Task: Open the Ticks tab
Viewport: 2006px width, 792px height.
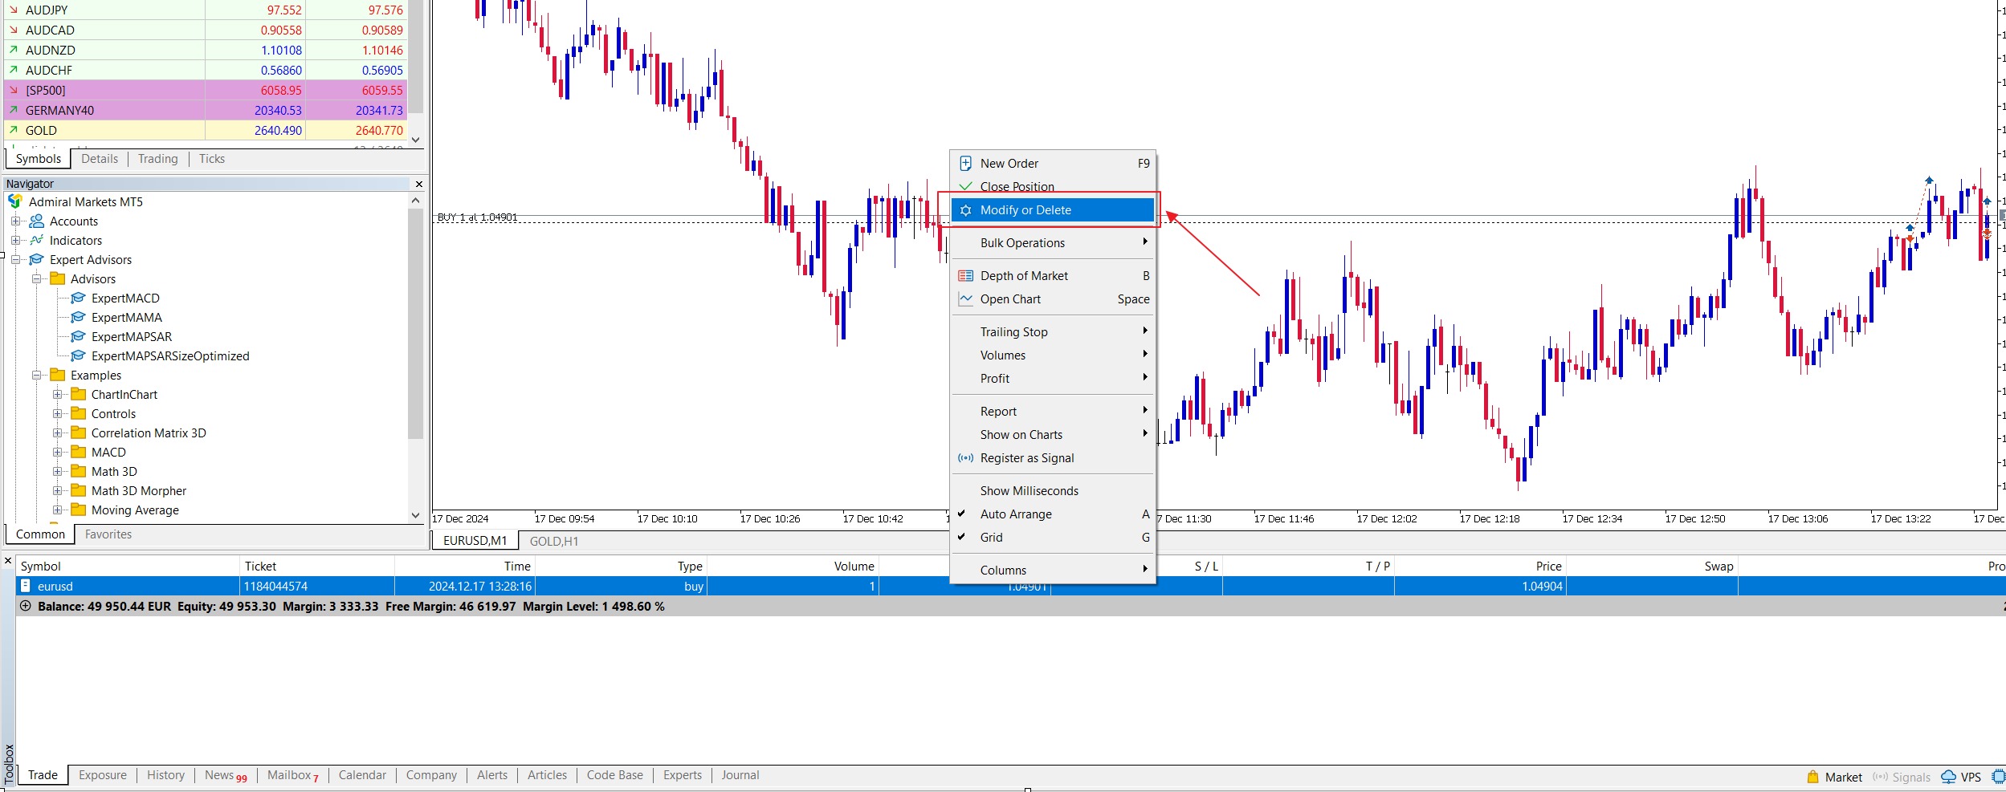Action: (212, 159)
